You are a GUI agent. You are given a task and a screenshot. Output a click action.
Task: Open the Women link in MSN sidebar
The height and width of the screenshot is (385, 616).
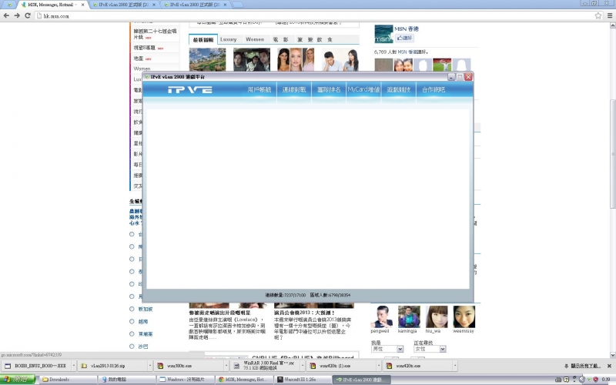coord(142,69)
